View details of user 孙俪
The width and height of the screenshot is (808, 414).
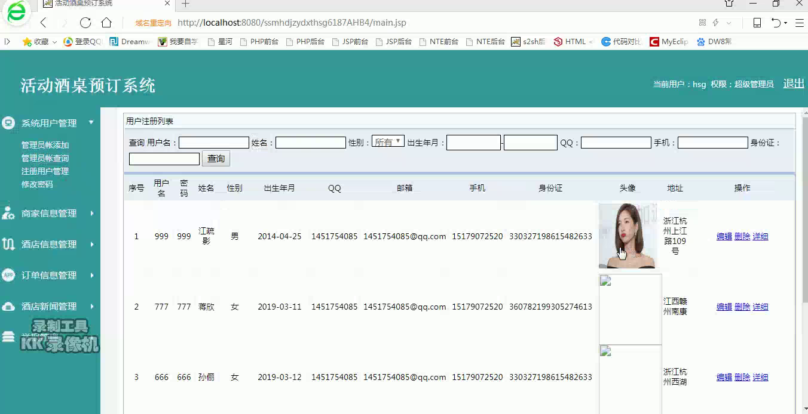pos(760,377)
